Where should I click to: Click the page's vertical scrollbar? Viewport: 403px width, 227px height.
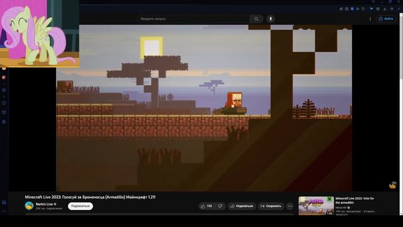pos(401,115)
